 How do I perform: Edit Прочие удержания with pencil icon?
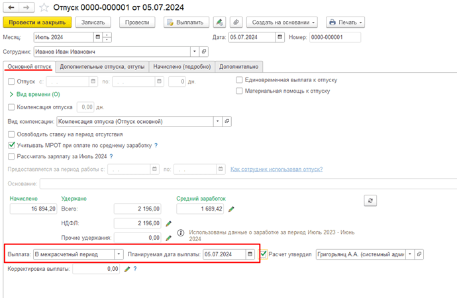pyautogui.click(x=168, y=238)
